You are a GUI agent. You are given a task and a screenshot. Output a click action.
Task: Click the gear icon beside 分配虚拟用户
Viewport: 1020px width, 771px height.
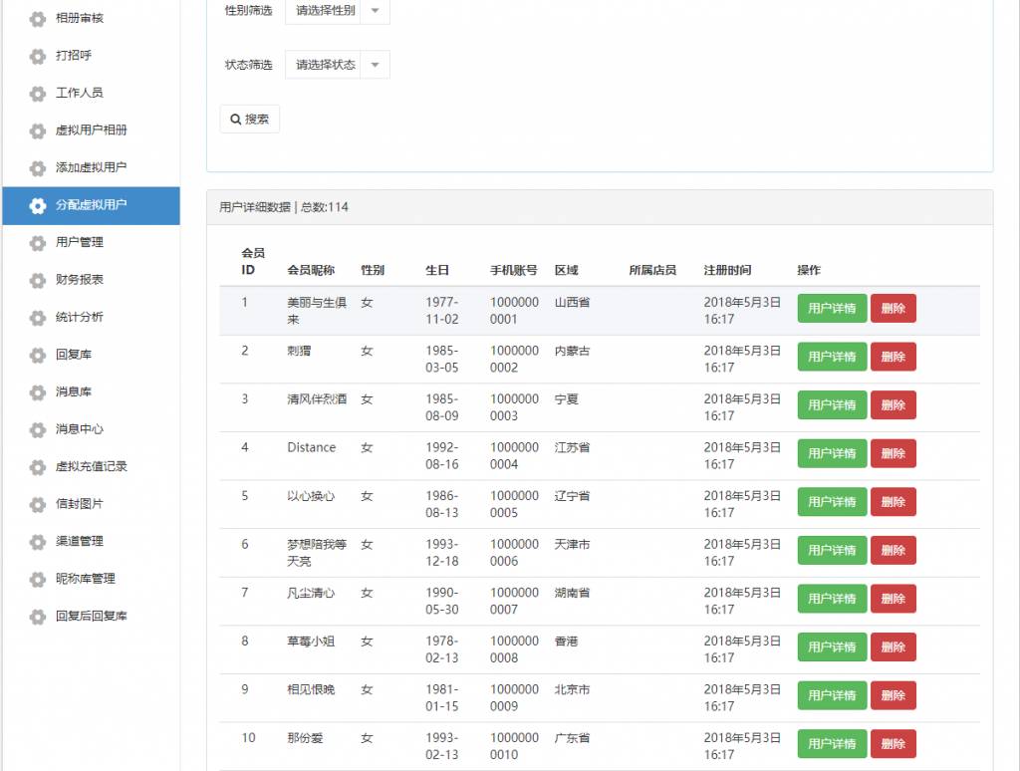(x=38, y=205)
